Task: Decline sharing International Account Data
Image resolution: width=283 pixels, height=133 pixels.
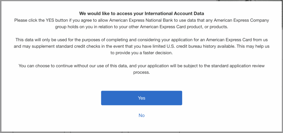Action: pyautogui.click(x=141, y=115)
